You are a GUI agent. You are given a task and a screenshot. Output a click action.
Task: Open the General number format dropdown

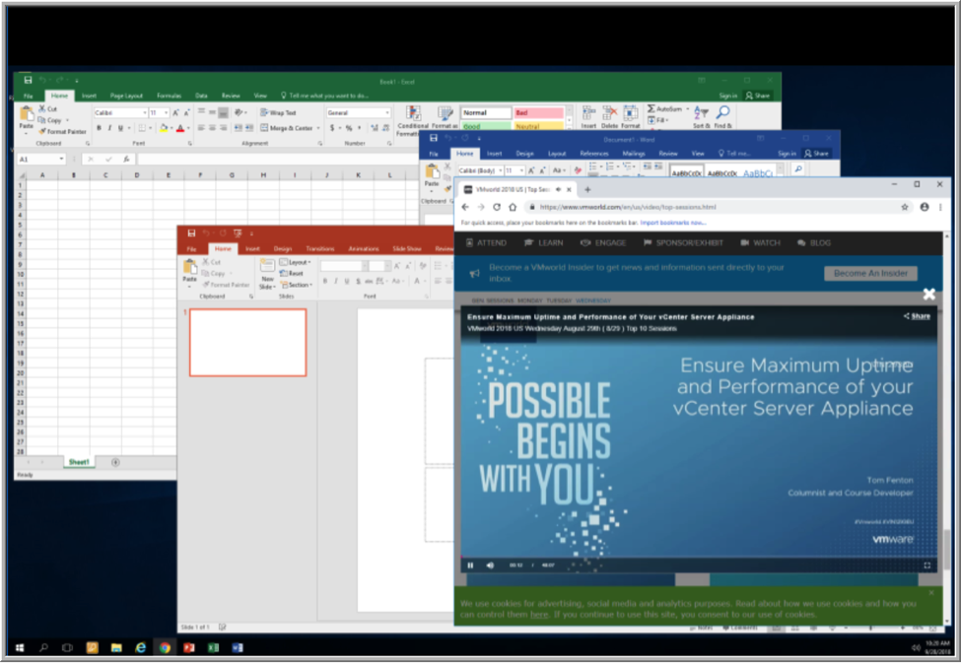tap(387, 112)
